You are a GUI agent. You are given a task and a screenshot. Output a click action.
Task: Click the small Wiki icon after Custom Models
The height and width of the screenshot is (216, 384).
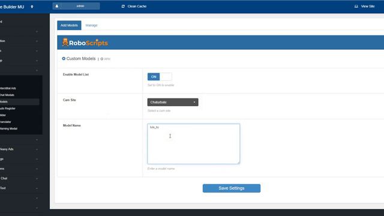102,59
